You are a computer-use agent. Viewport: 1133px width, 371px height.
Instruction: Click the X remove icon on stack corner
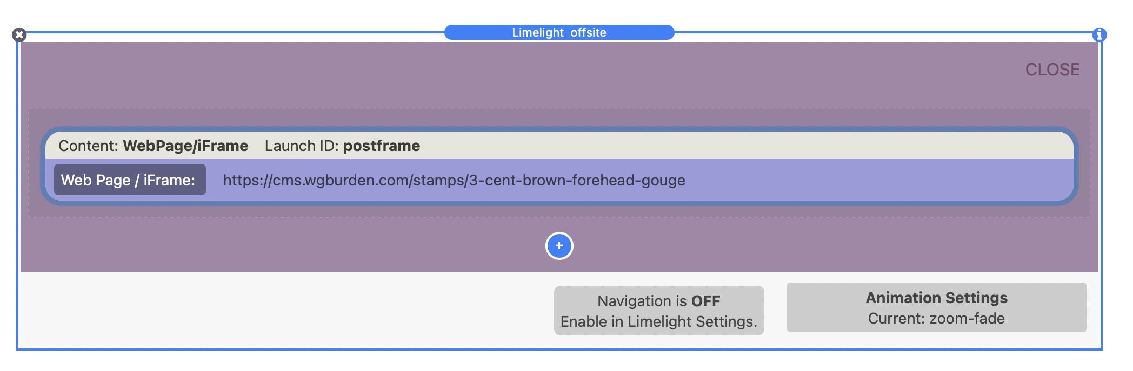pos(19,35)
